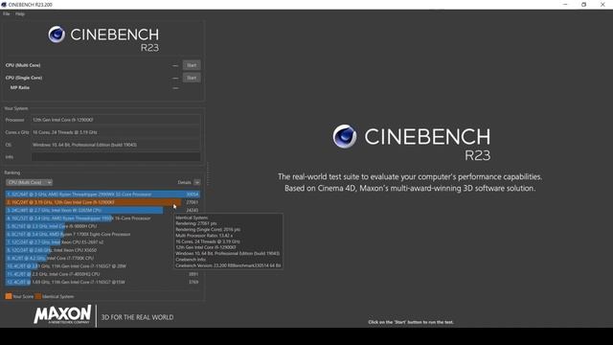Select ranking row 1 AMD Ryzen Threadripper 2990WX
The width and height of the screenshot is (613, 345).
(x=102, y=194)
